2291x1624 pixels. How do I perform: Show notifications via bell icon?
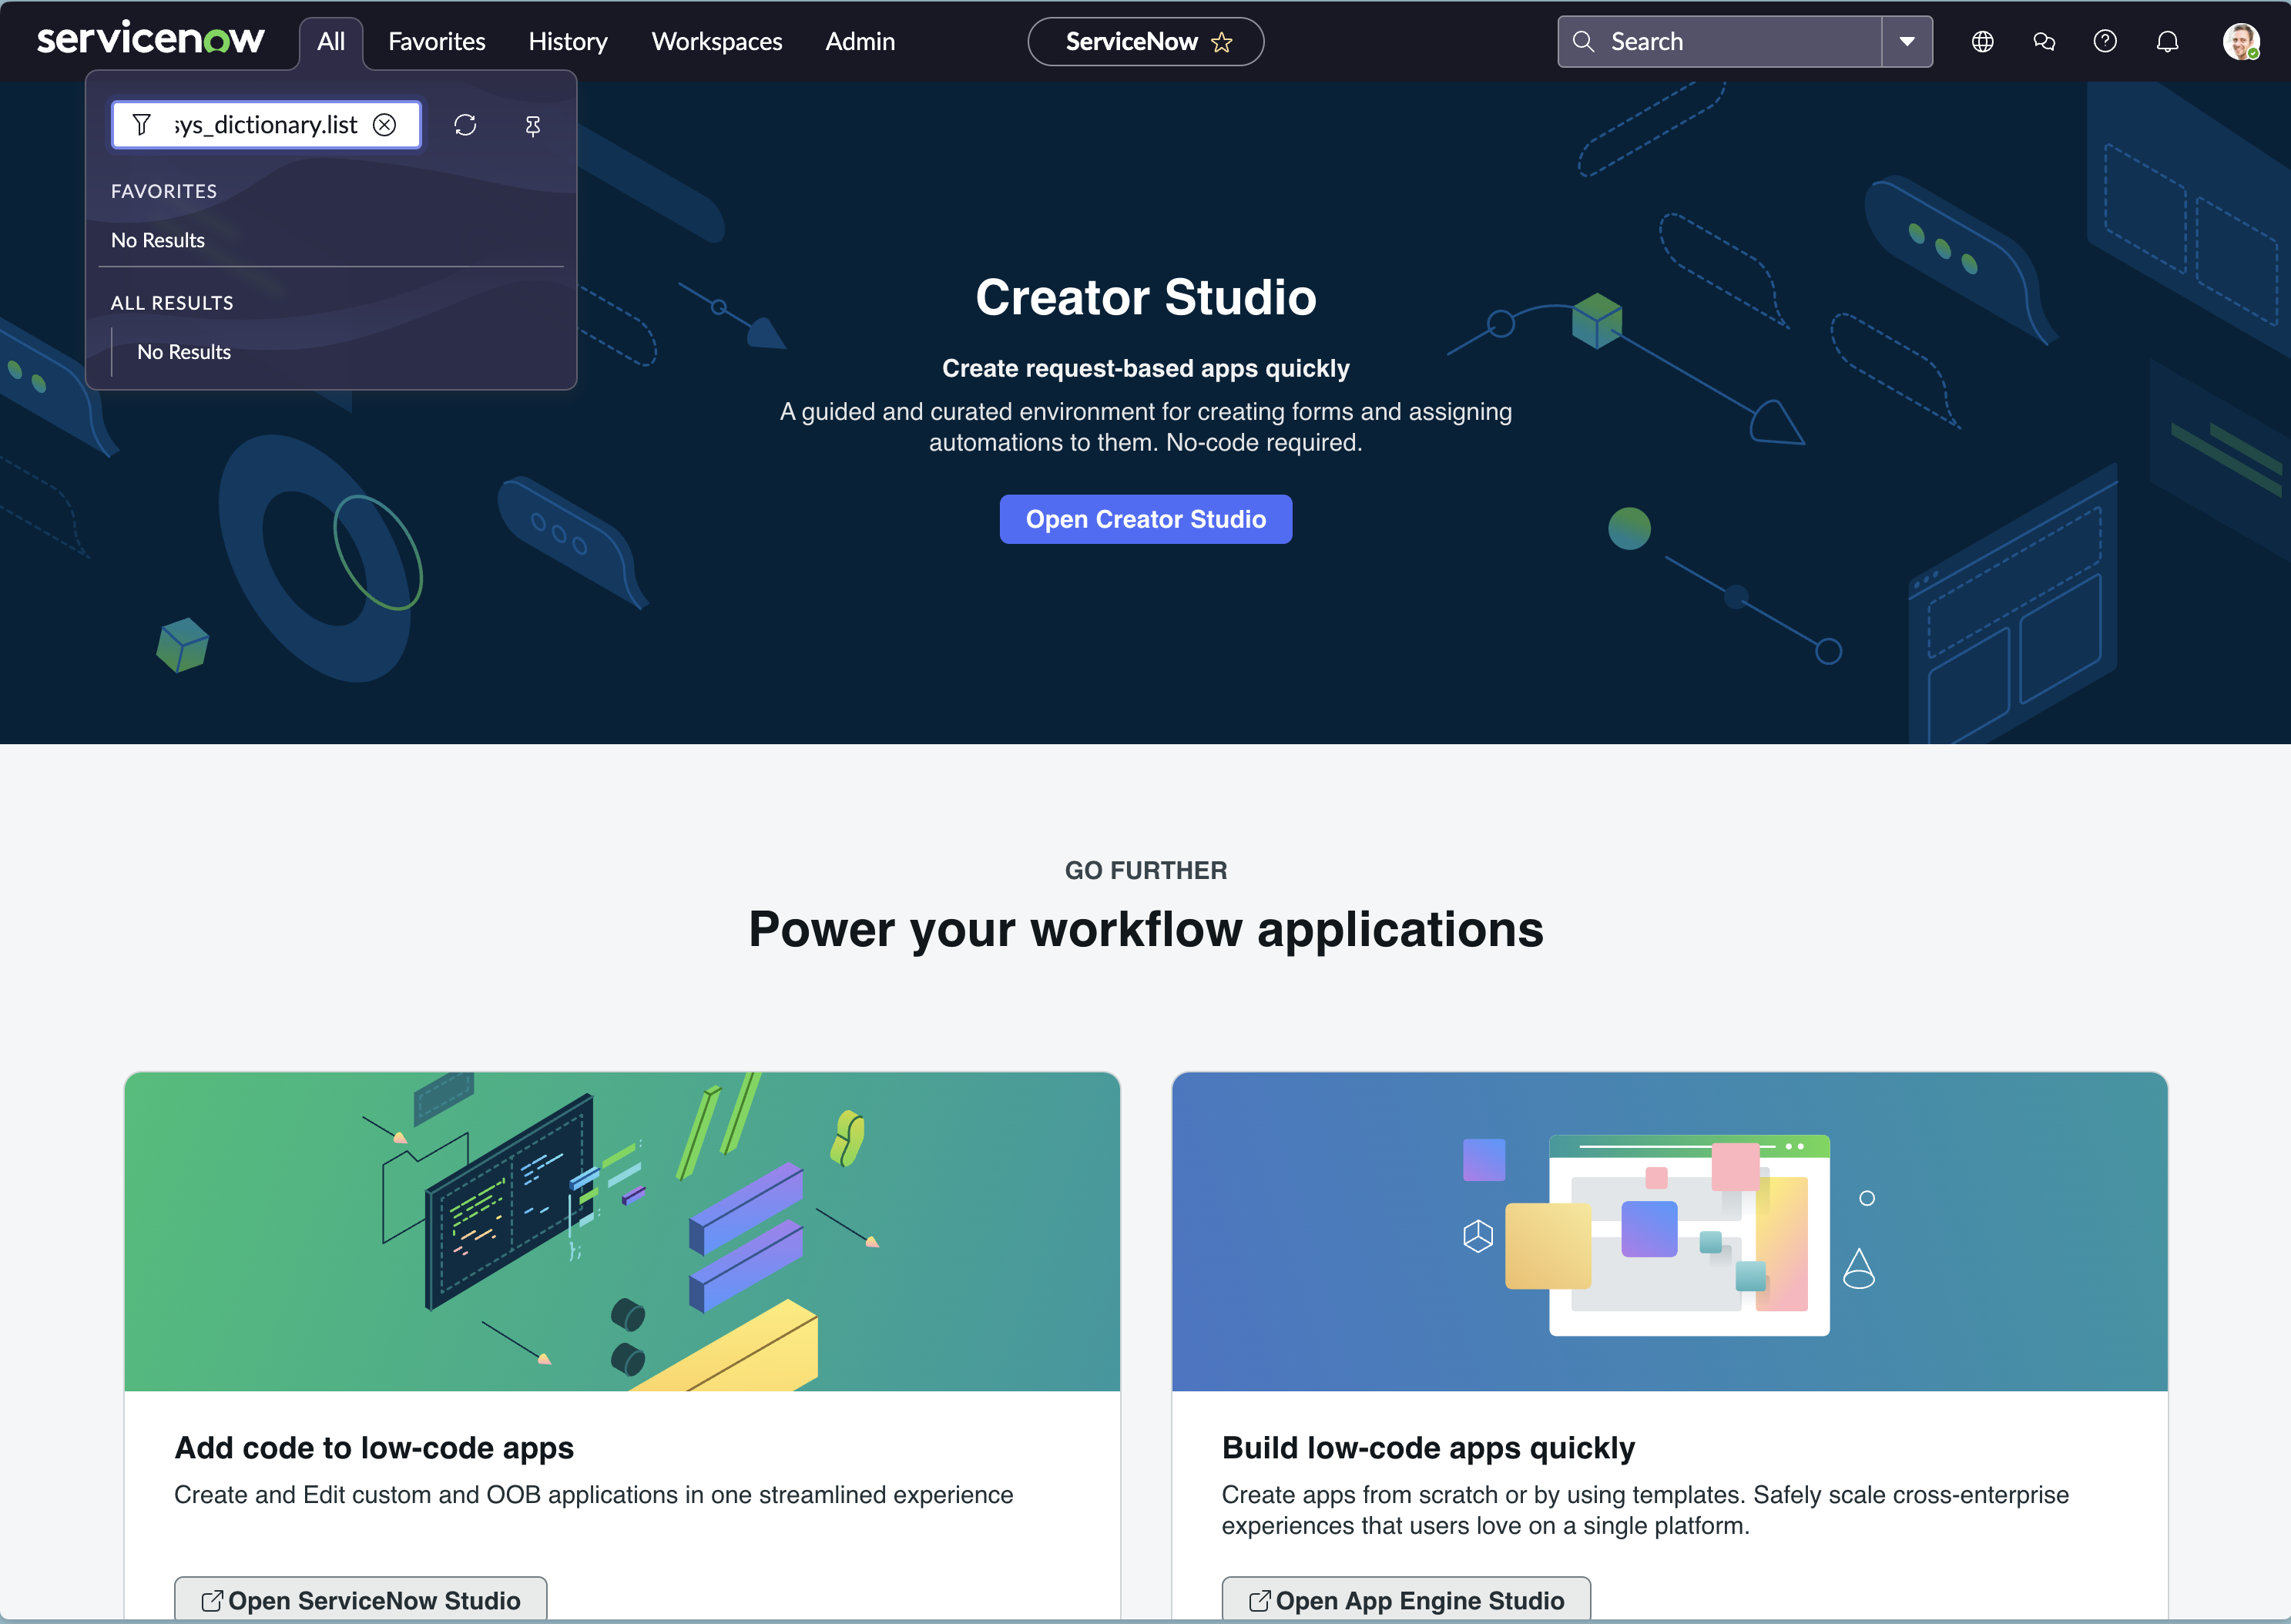coord(2167,42)
